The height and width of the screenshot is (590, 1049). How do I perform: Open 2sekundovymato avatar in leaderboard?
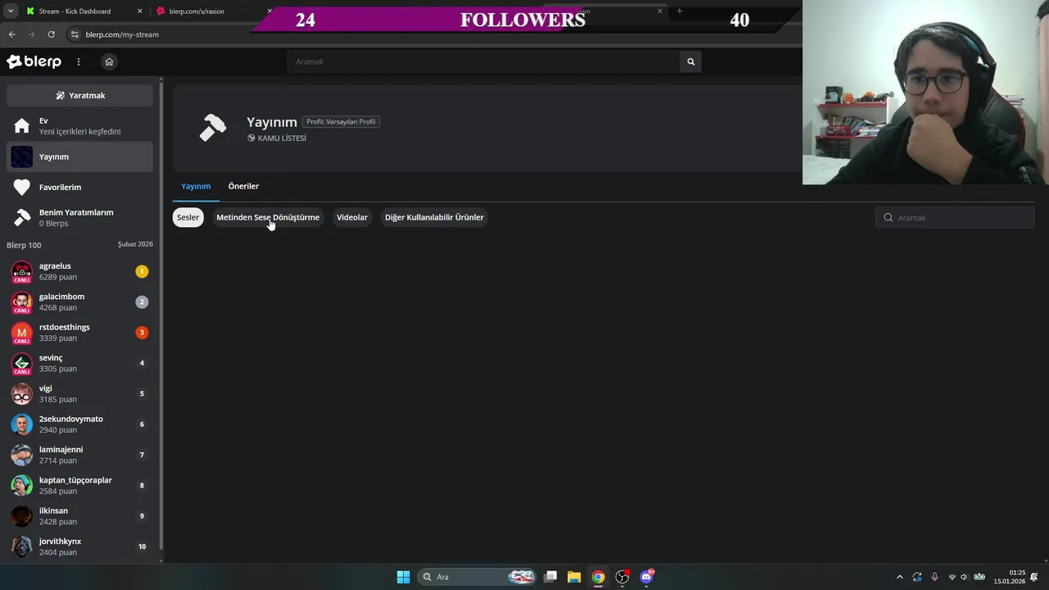click(x=22, y=424)
